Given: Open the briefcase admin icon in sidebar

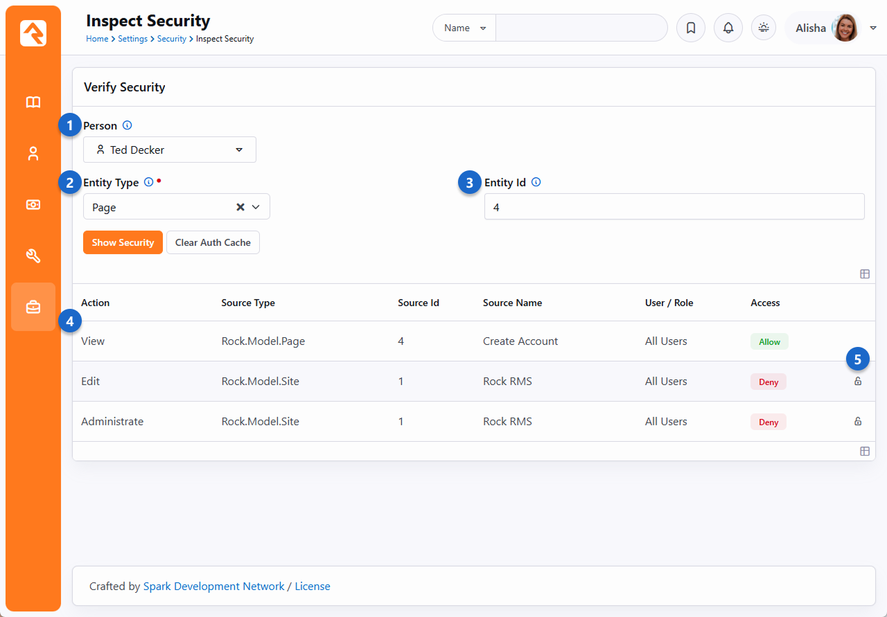Looking at the screenshot, I should click(33, 307).
